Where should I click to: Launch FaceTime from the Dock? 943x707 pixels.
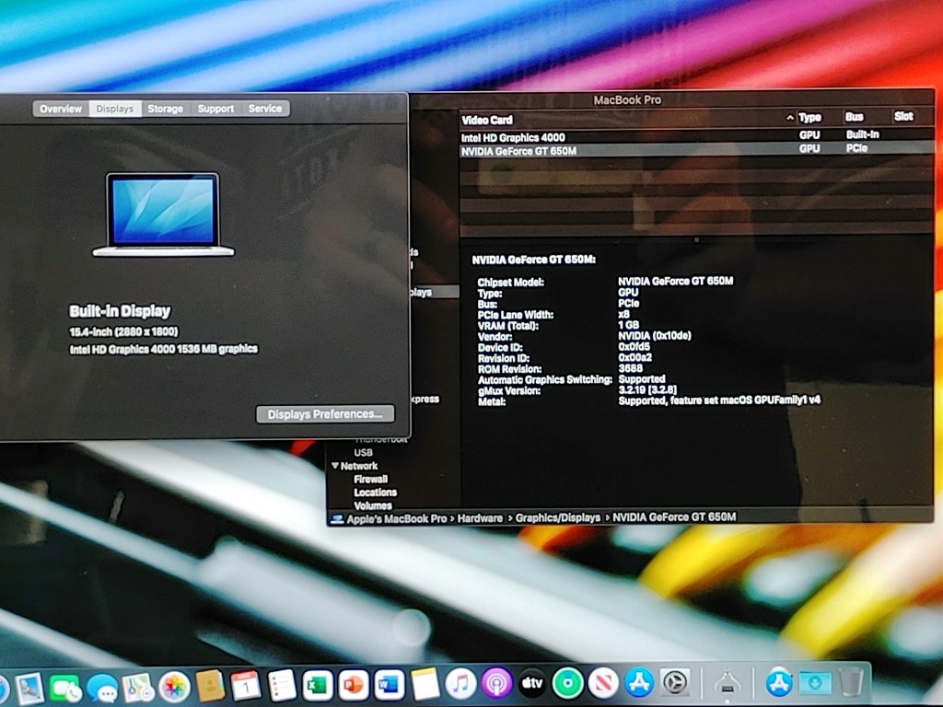point(65,687)
